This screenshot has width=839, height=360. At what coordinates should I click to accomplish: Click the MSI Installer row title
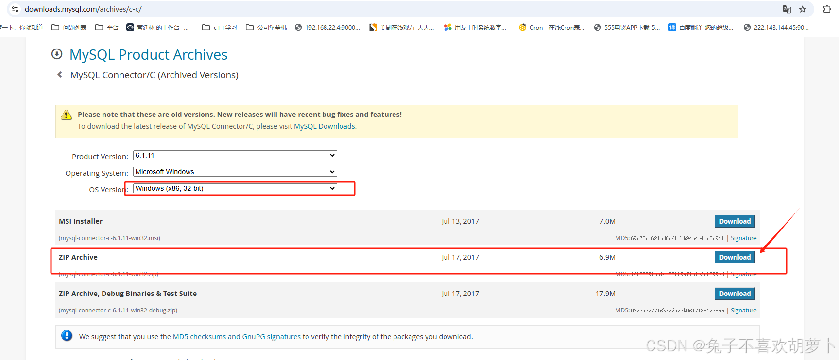pos(81,221)
